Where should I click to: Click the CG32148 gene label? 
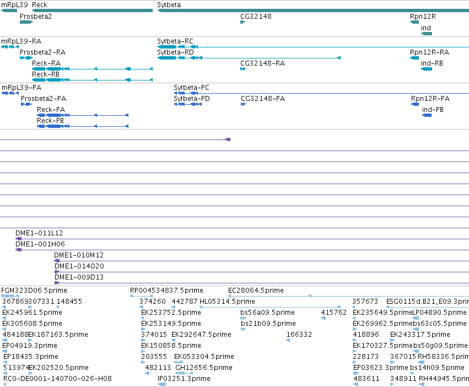(x=256, y=17)
